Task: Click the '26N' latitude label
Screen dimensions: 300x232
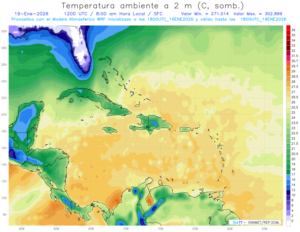Action: click(x=4, y=65)
